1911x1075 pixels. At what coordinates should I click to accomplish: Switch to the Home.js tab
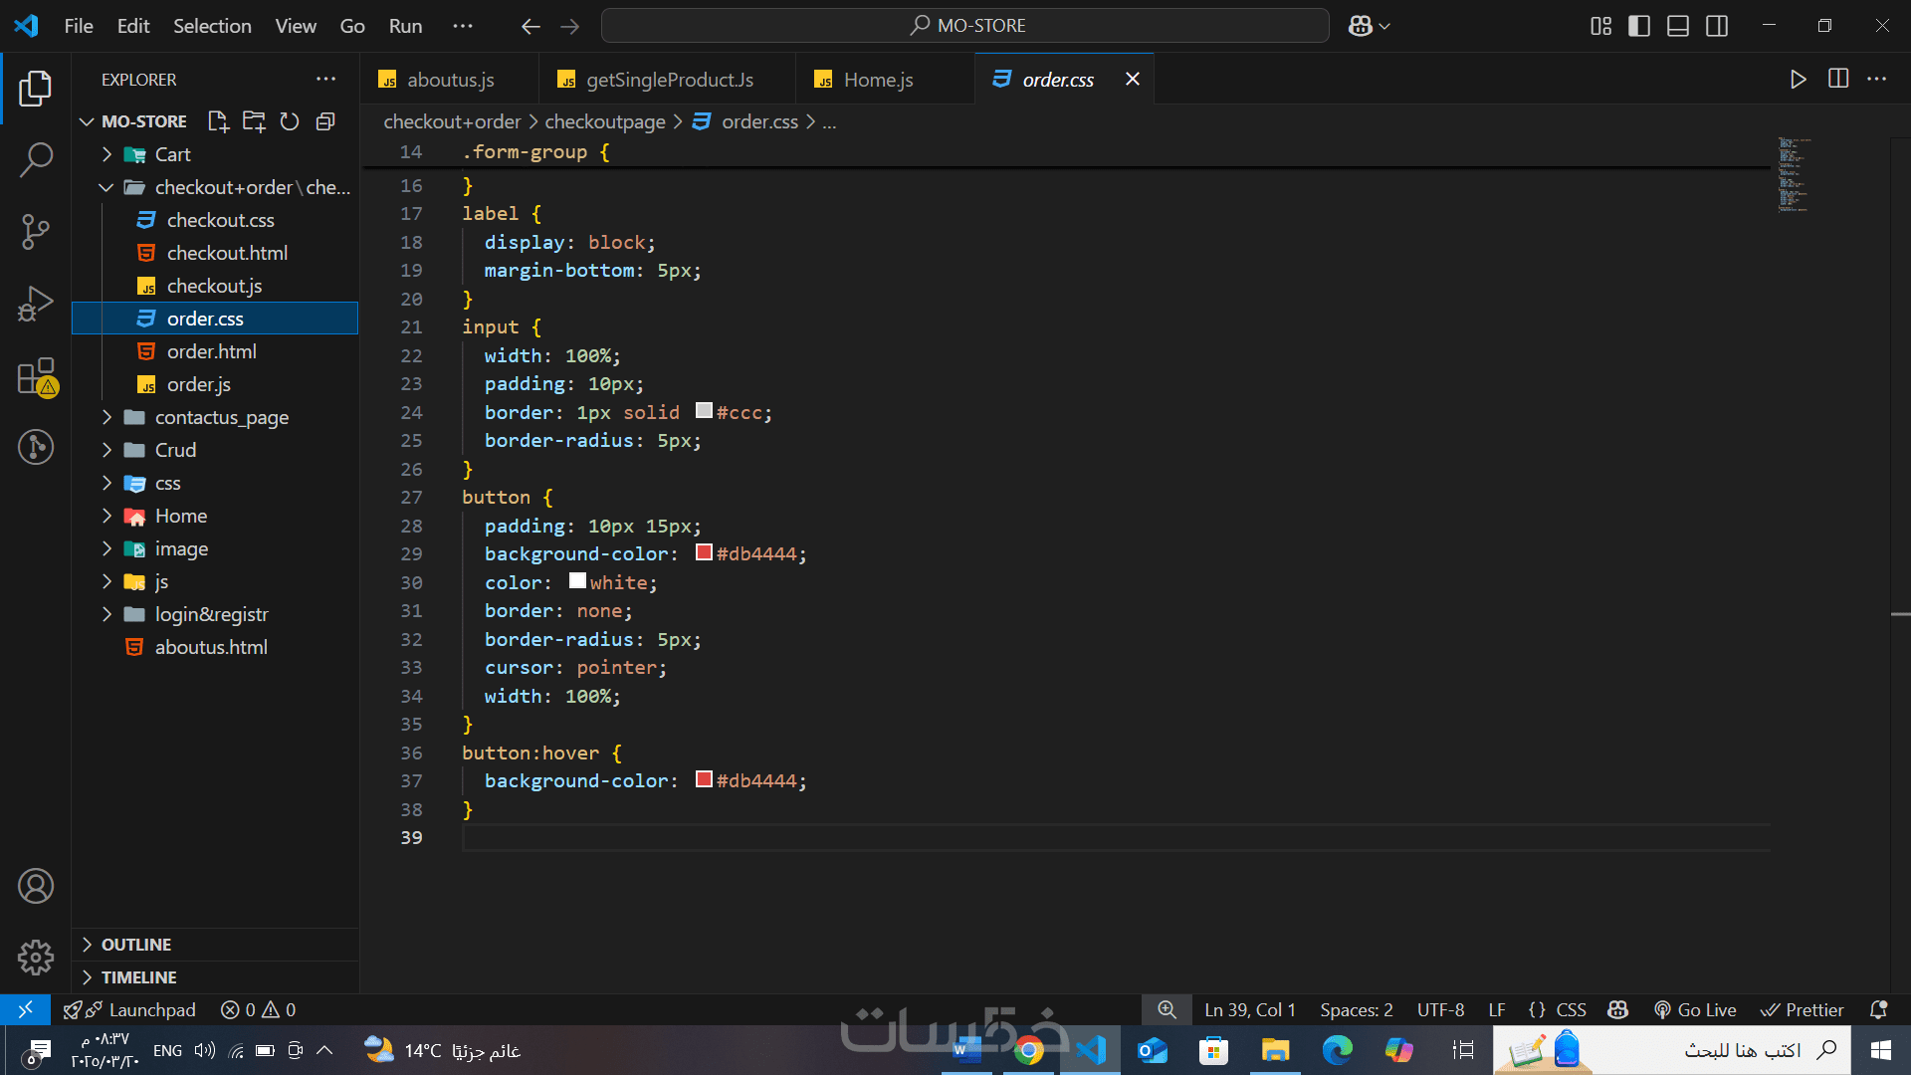878,80
